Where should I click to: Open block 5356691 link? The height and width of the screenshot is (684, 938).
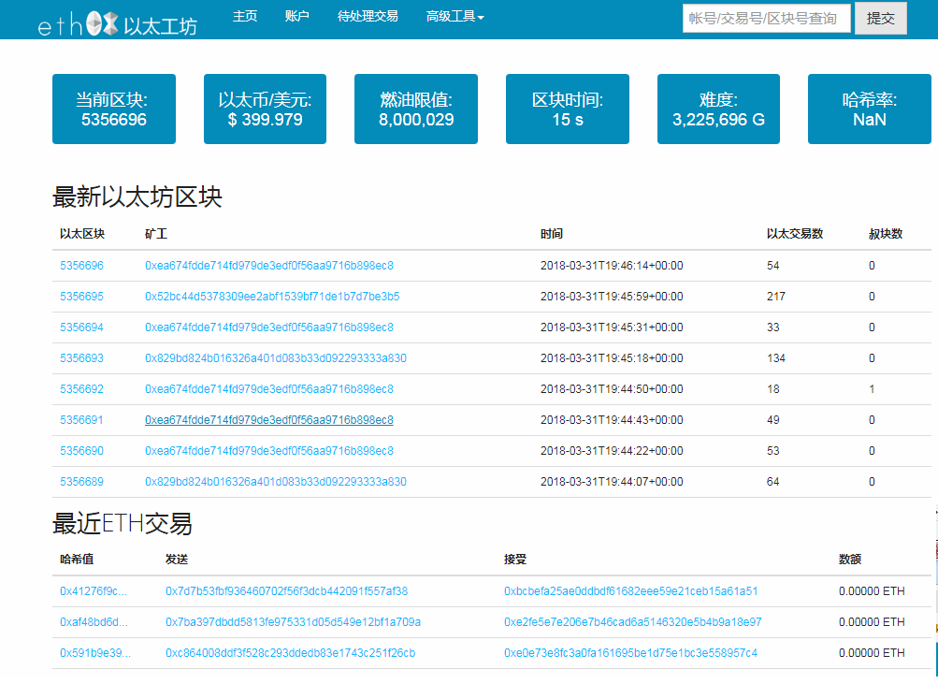(82, 420)
